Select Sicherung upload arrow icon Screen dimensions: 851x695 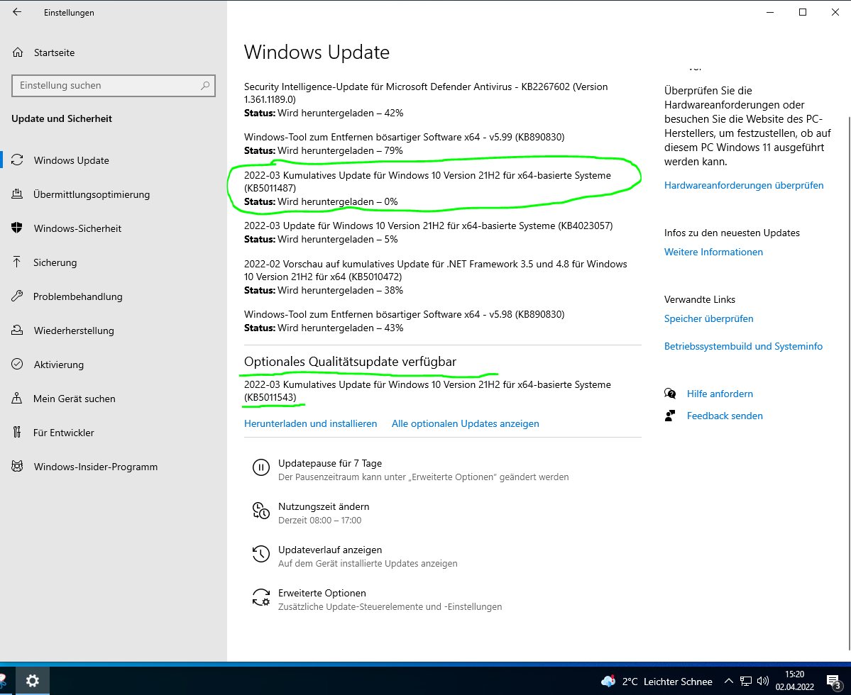[x=17, y=262]
